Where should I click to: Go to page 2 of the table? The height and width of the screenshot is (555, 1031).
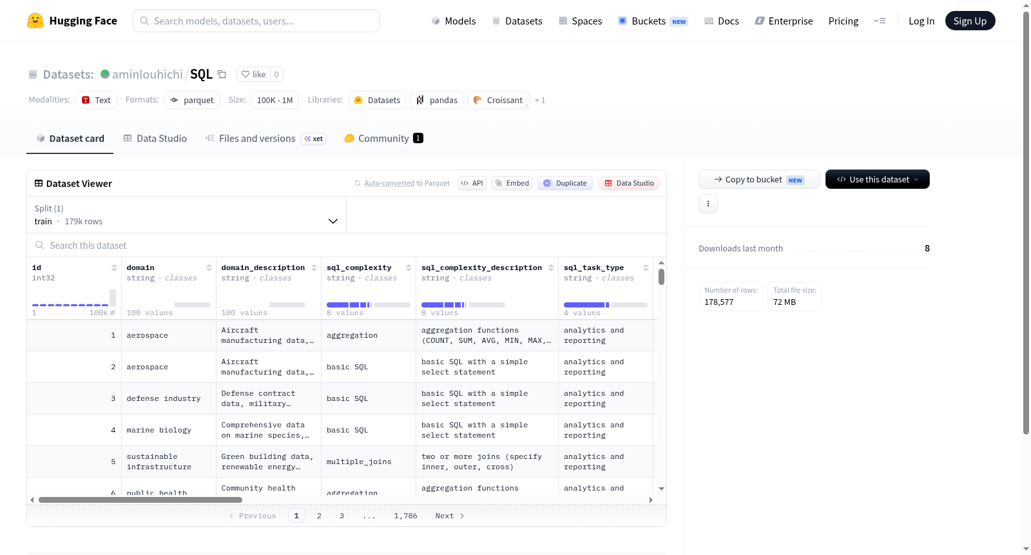[319, 516]
